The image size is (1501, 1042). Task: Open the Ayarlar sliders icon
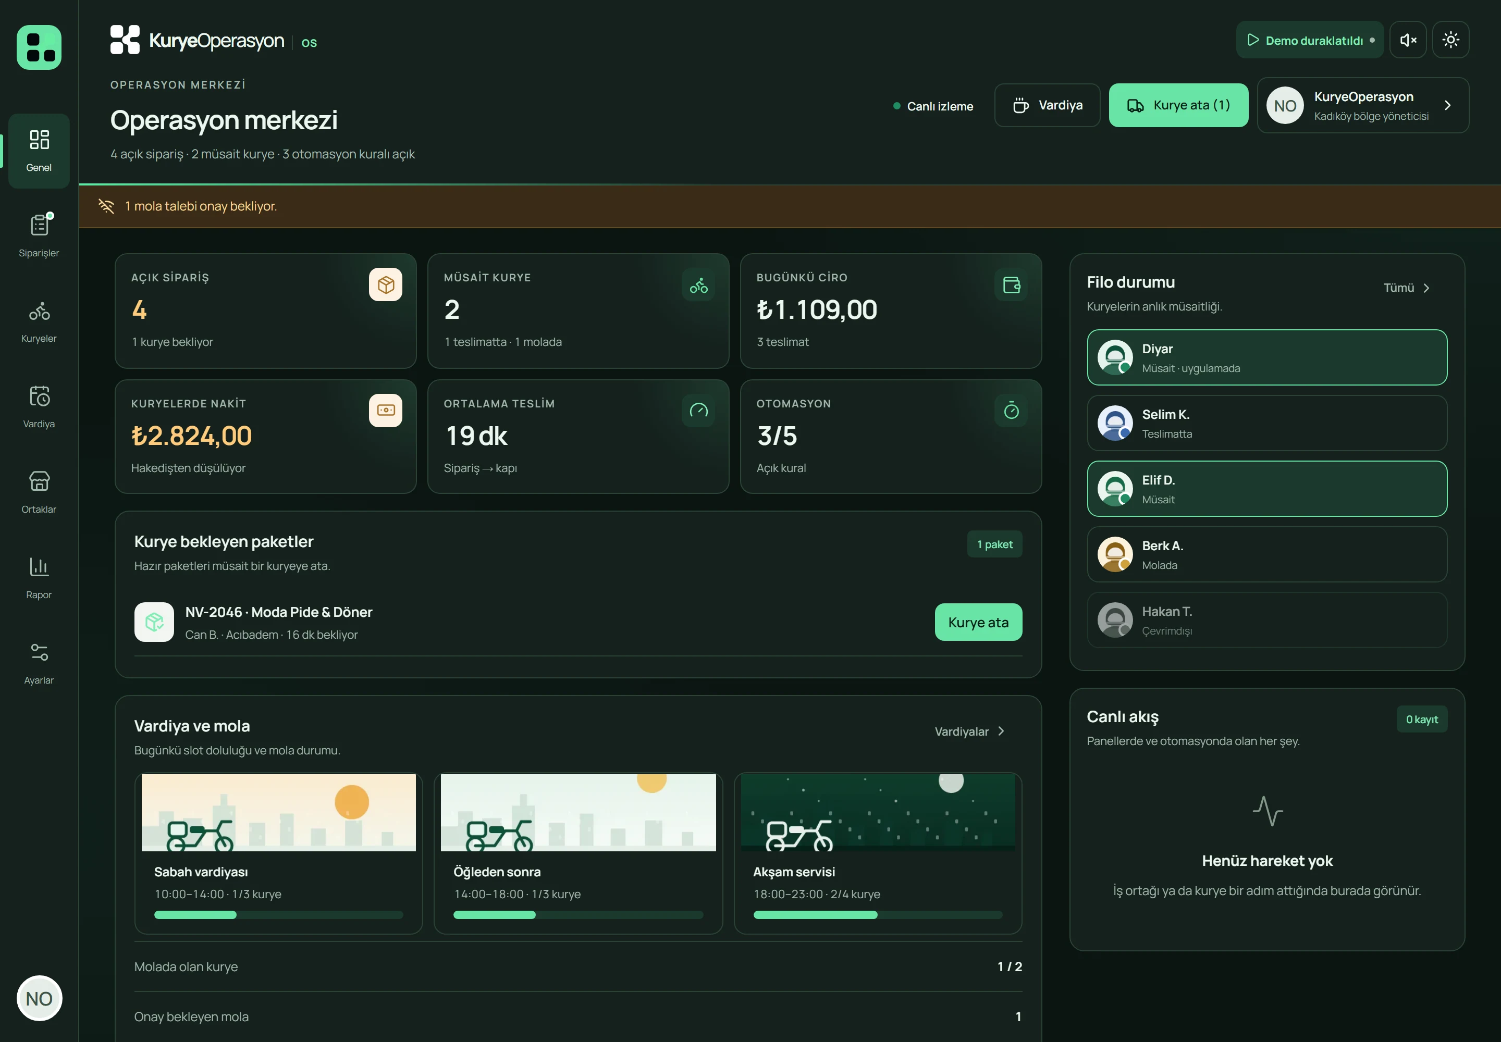coord(39,652)
